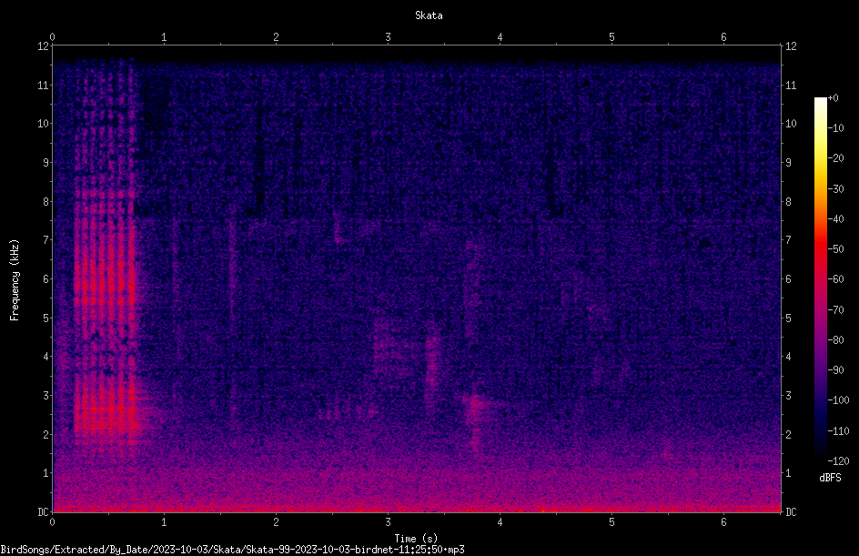The width and height of the screenshot is (859, 556).
Task: Click the "-40" value on the color scale
Action: [x=836, y=219]
